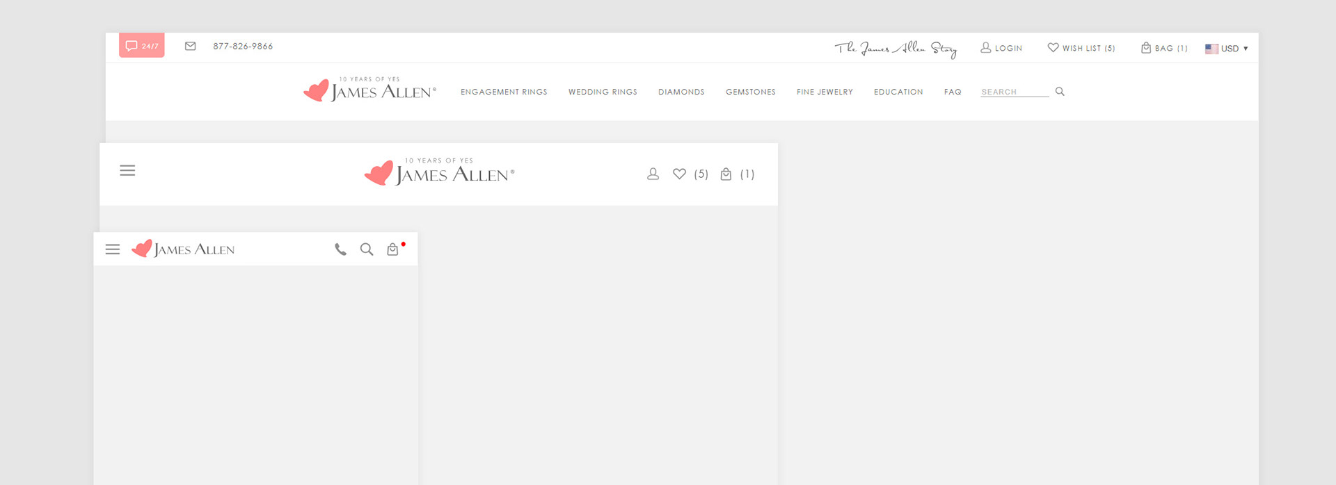1336x485 pixels.
Task: Open the Diamonds menu
Action: [x=681, y=92]
